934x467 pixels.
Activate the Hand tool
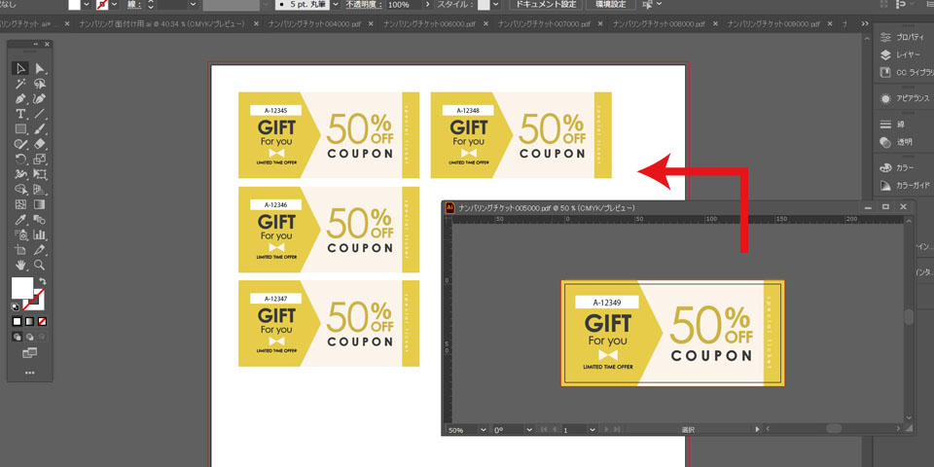click(x=20, y=265)
